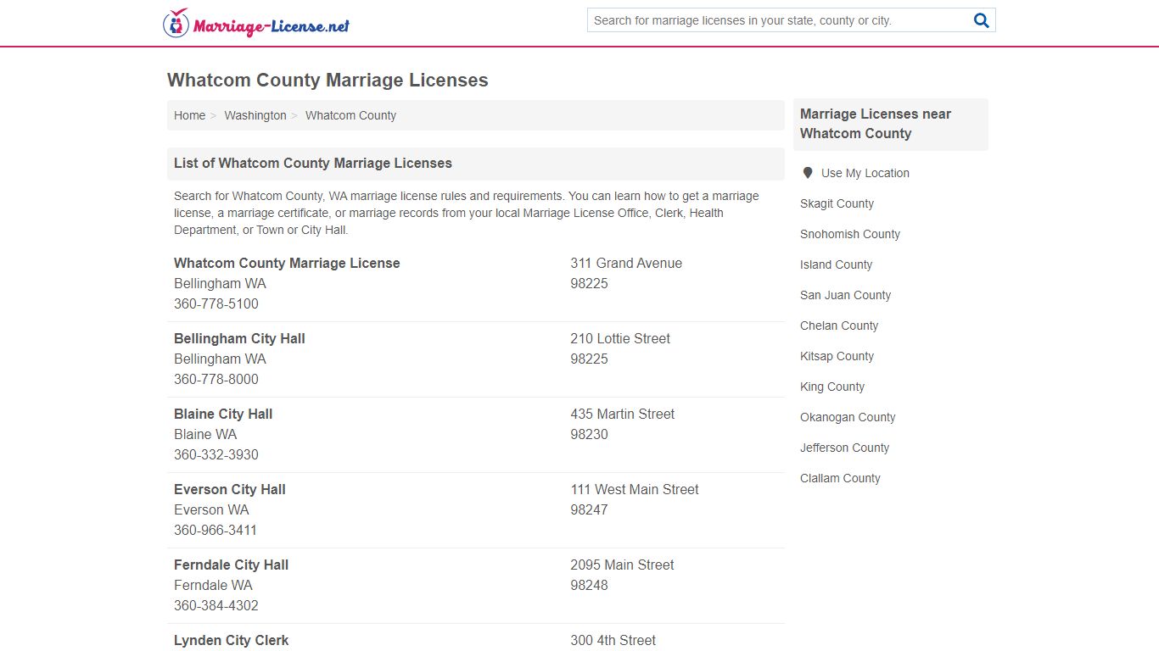Click List of Whatcom County Marriage Licenses heading
Image resolution: width=1159 pixels, height=651 pixels.
click(313, 163)
